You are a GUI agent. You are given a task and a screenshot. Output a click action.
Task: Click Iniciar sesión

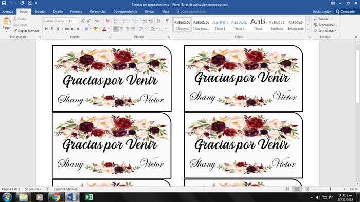322,11
